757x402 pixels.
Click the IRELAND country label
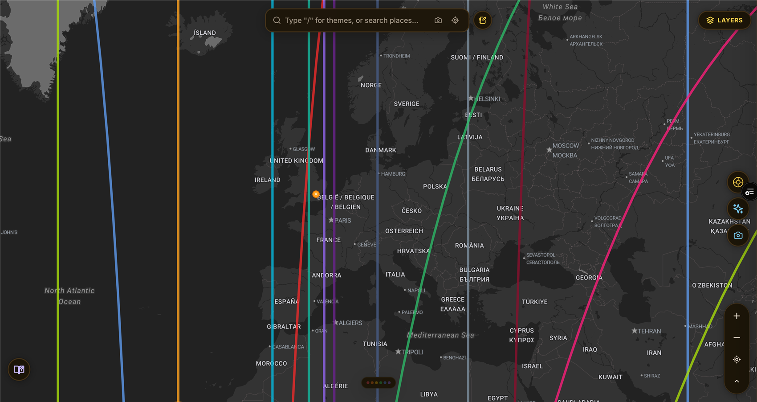(x=267, y=180)
